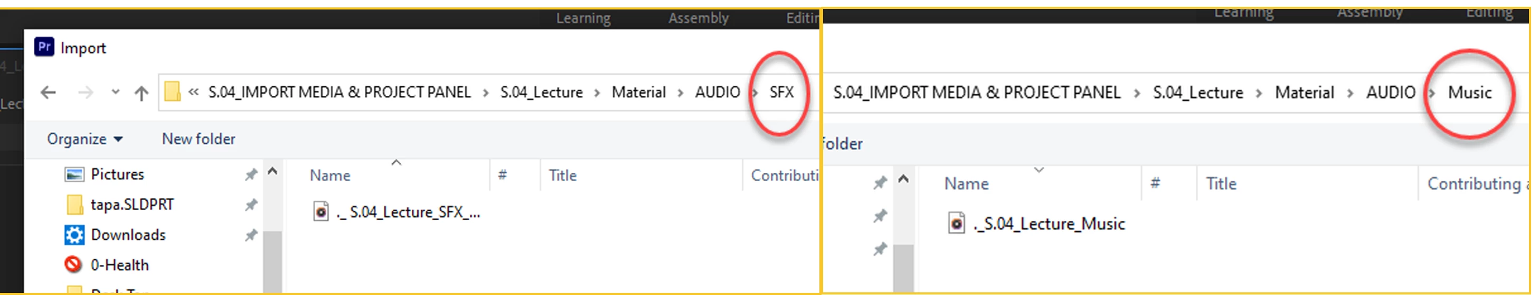Sort by Name column in Music list

click(966, 183)
